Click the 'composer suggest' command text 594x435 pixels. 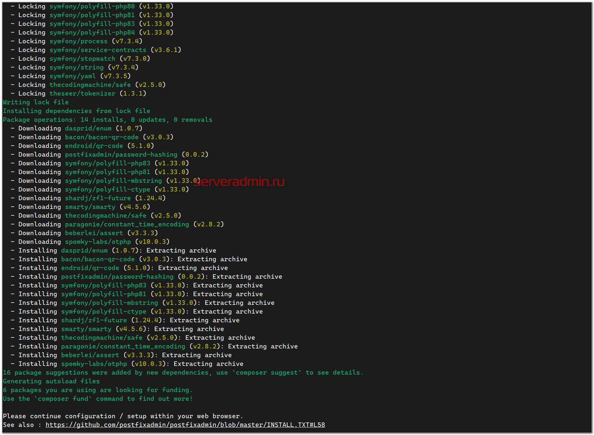coord(267,373)
